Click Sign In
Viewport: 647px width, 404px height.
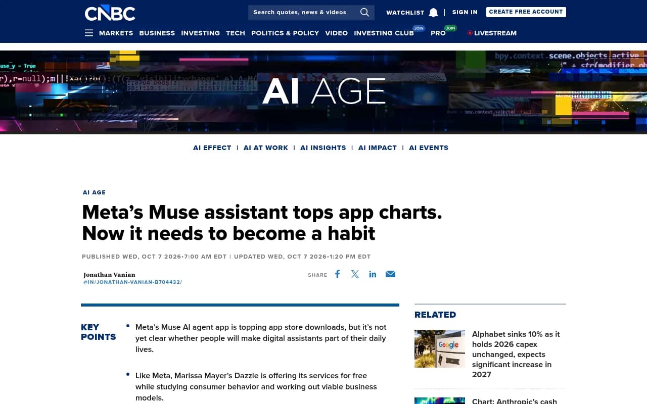coord(465,12)
